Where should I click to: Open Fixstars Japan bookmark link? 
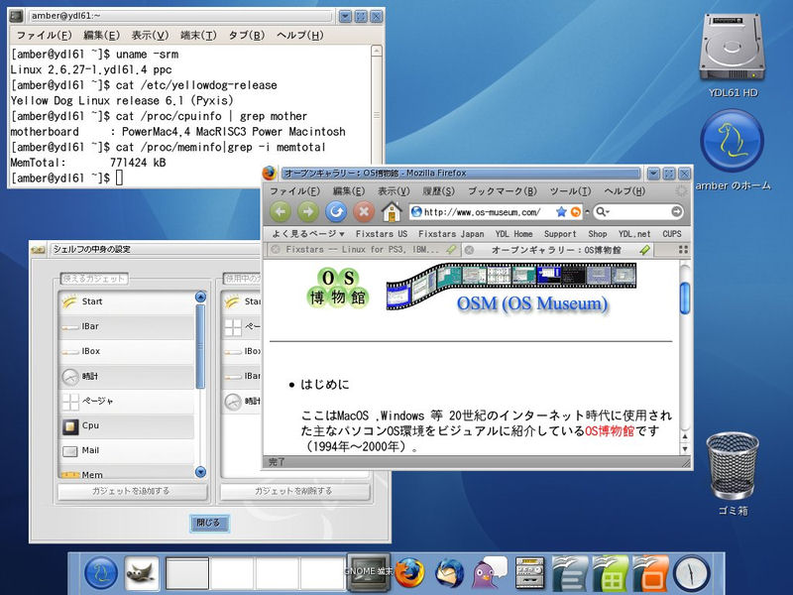[x=451, y=234]
